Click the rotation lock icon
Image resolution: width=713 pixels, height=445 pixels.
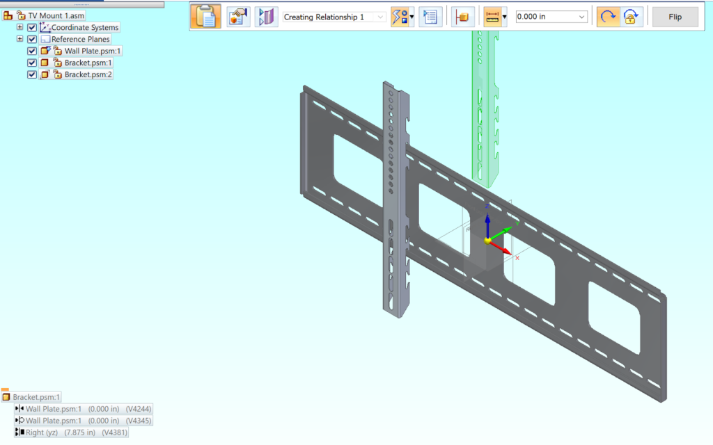(631, 16)
